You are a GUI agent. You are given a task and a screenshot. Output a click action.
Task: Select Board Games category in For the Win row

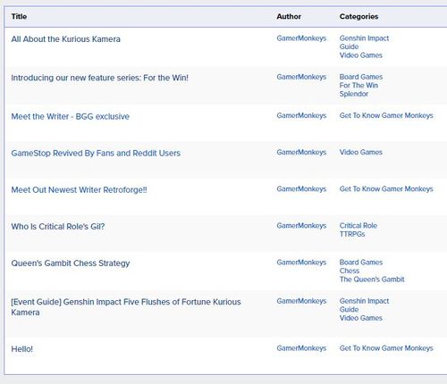(x=361, y=77)
